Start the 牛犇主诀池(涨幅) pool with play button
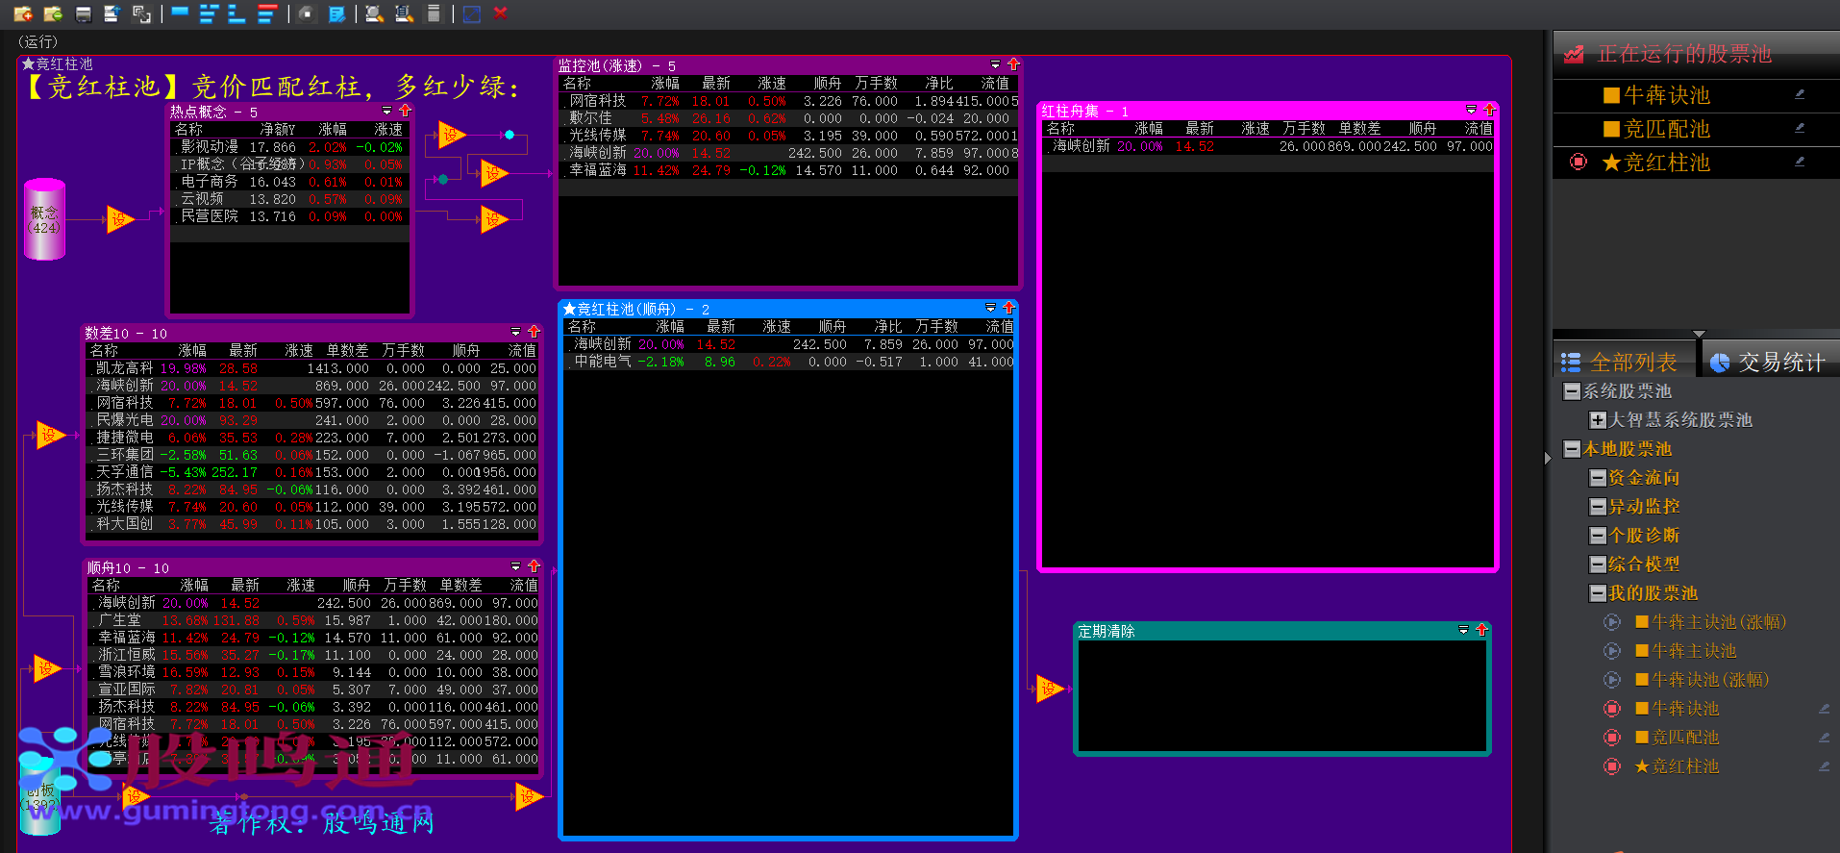This screenshot has height=853, width=1840. tap(1612, 622)
